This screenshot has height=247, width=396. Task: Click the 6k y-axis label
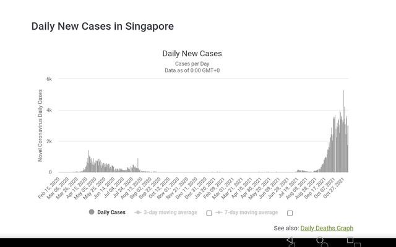[x=49, y=79]
